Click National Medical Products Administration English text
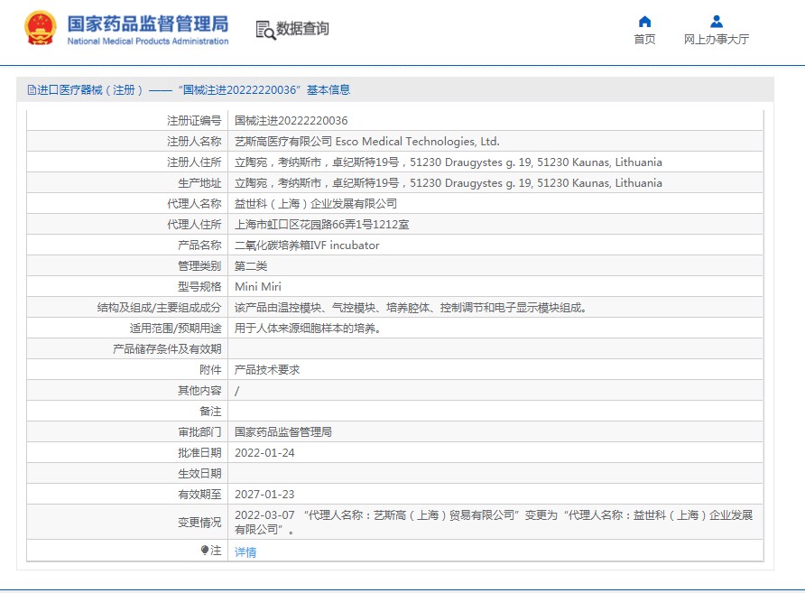 pos(148,42)
